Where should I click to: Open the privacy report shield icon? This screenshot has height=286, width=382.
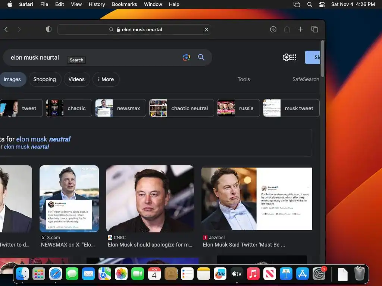pyautogui.click(x=49, y=29)
